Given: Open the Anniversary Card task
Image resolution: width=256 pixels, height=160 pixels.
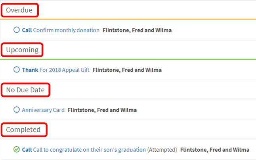Looking at the screenshot, I should (x=43, y=110).
